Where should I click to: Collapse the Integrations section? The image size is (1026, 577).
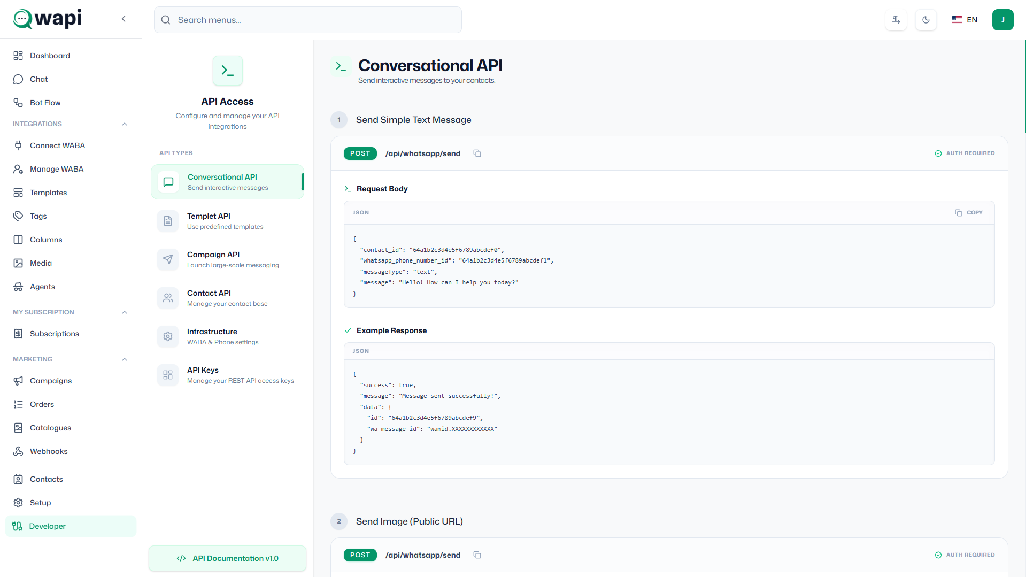pos(124,124)
